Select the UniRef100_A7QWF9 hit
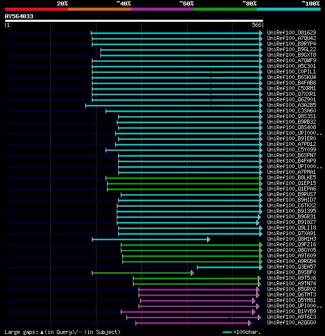 [291, 60]
